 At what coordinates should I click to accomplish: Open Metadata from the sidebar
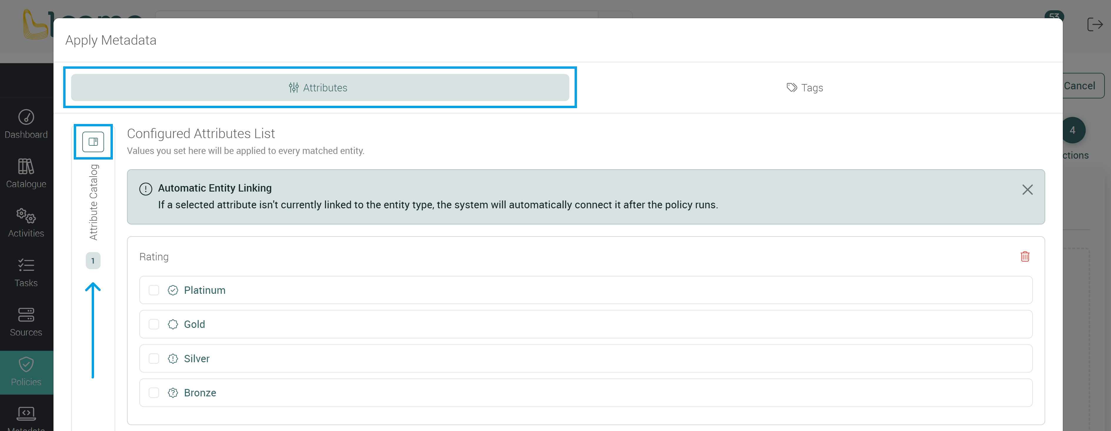click(x=26, y=418)
